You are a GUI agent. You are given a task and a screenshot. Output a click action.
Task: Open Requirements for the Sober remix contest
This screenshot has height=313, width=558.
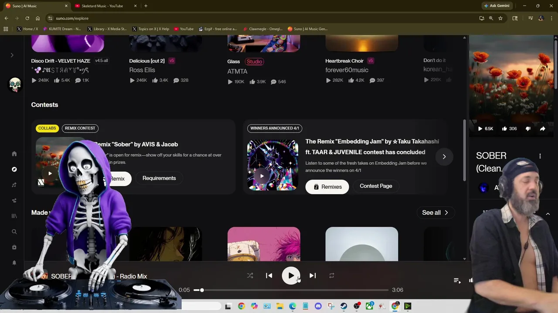[x=159, y=178]
